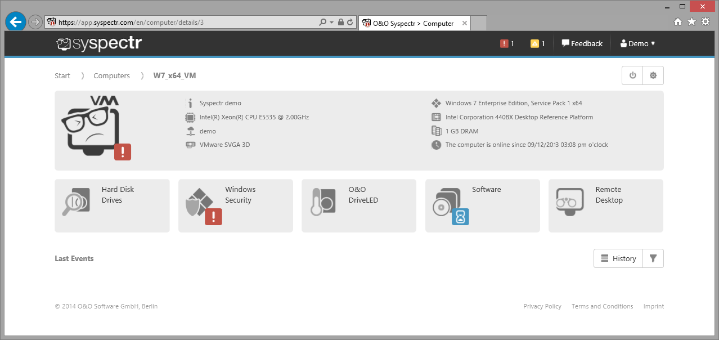Select the O&O Syspectr > Computer tab
The image size is (719, 340).
pos(414,23)
